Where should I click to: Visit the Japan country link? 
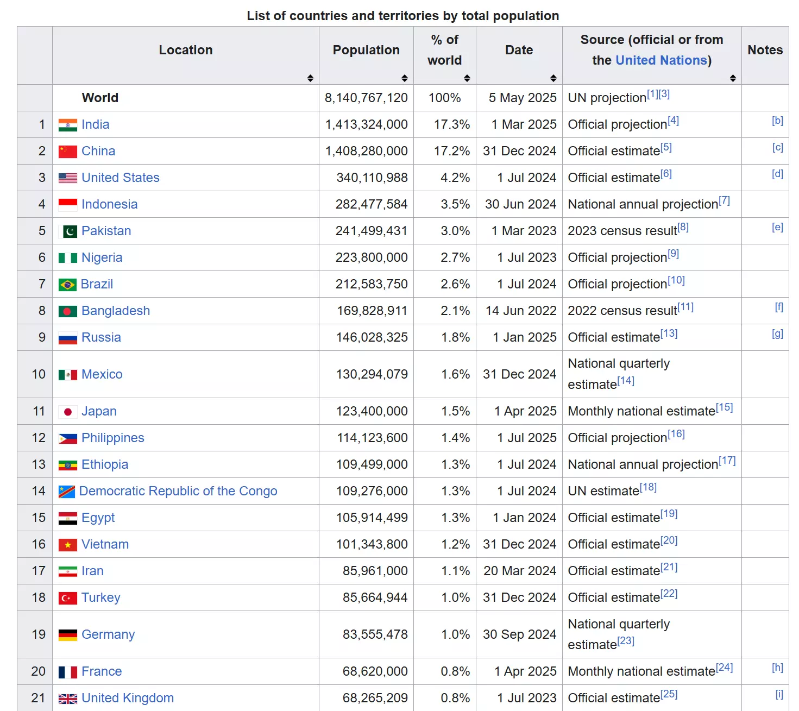pos(99,411)
